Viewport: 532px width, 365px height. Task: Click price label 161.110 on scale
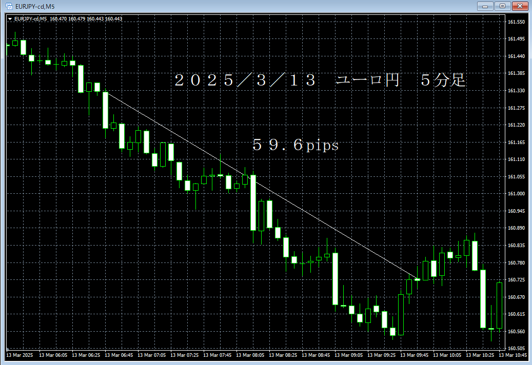pyautogui.click(x=516, y=159)
